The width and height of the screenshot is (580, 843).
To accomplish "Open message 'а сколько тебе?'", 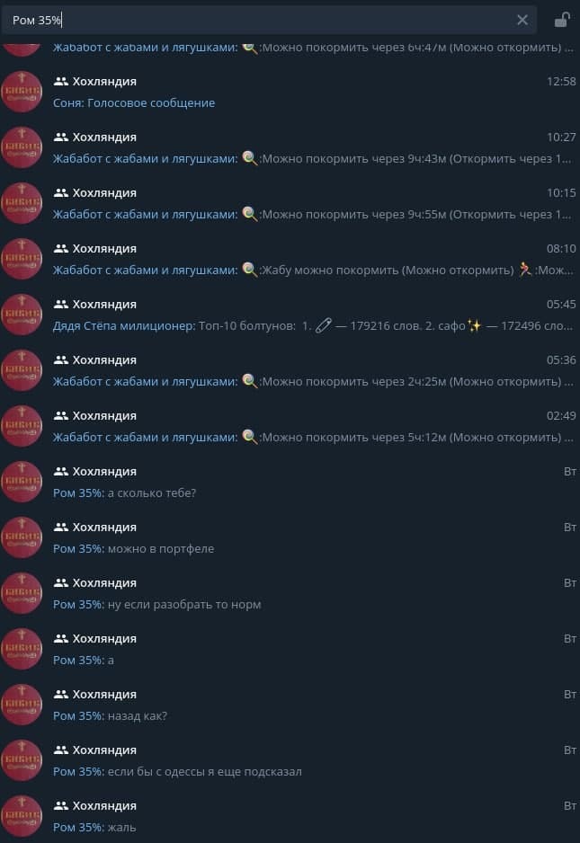I will pos(290,482).
